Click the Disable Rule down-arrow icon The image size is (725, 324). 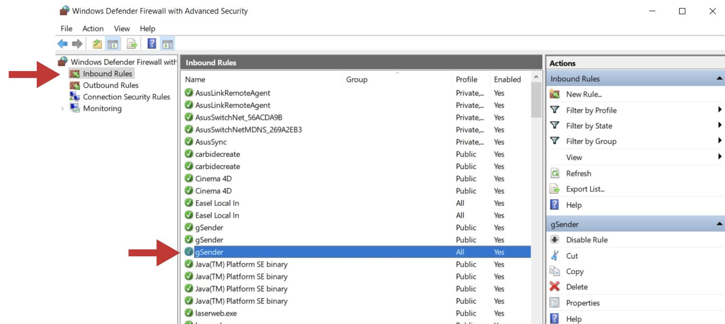555,239
